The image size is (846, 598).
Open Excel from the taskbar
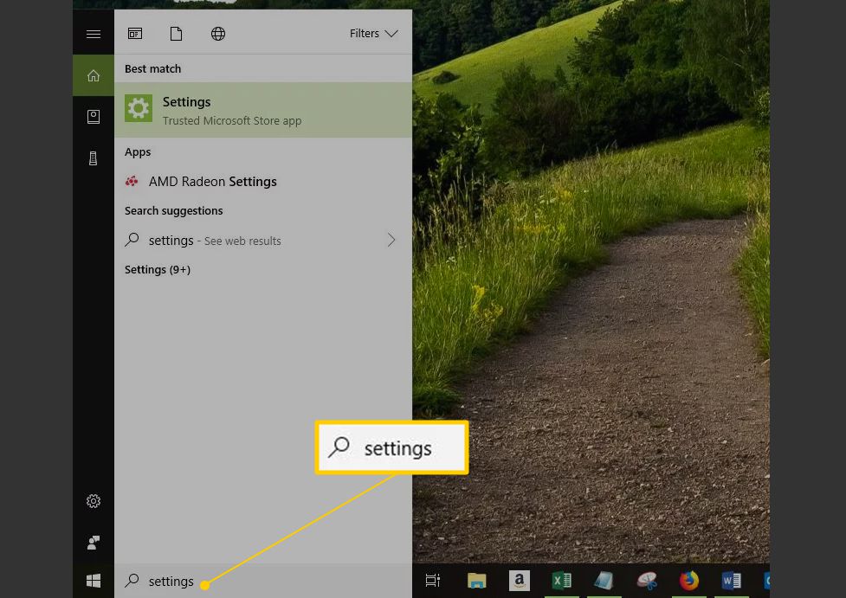[561, 581]
